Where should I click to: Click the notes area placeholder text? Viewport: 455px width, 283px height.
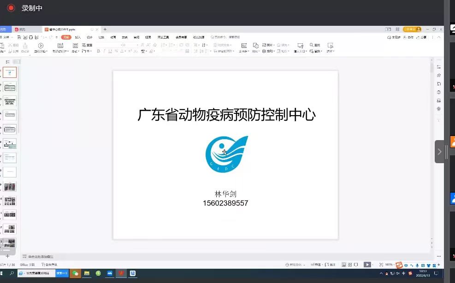(41, 256)
